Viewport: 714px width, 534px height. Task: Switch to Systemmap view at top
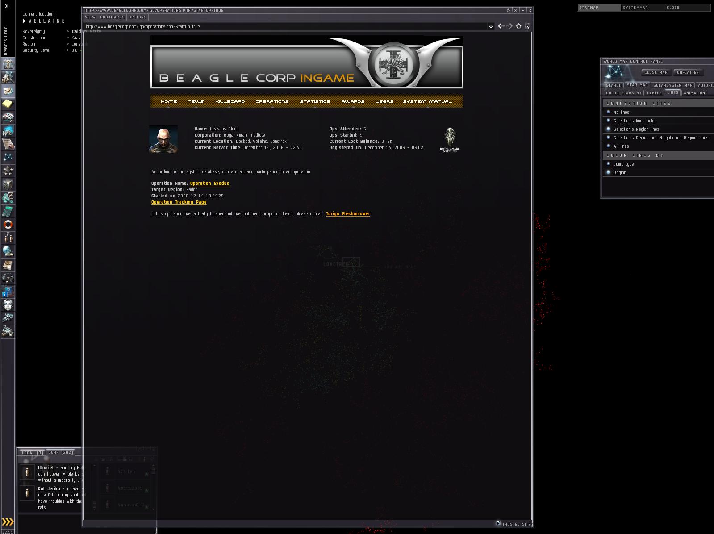pos(643,8)
